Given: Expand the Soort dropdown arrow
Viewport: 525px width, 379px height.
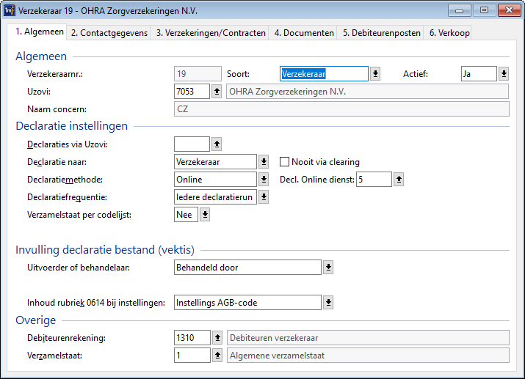Looking at the screenshot, I should point(375,74).
